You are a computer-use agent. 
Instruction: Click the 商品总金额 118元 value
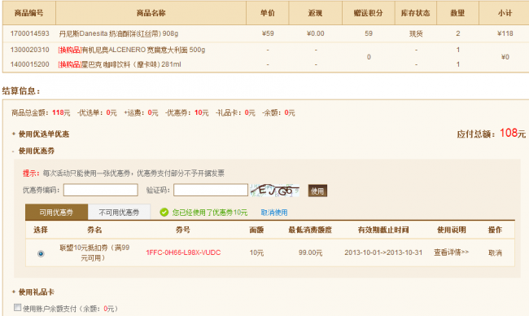point(61,112)
